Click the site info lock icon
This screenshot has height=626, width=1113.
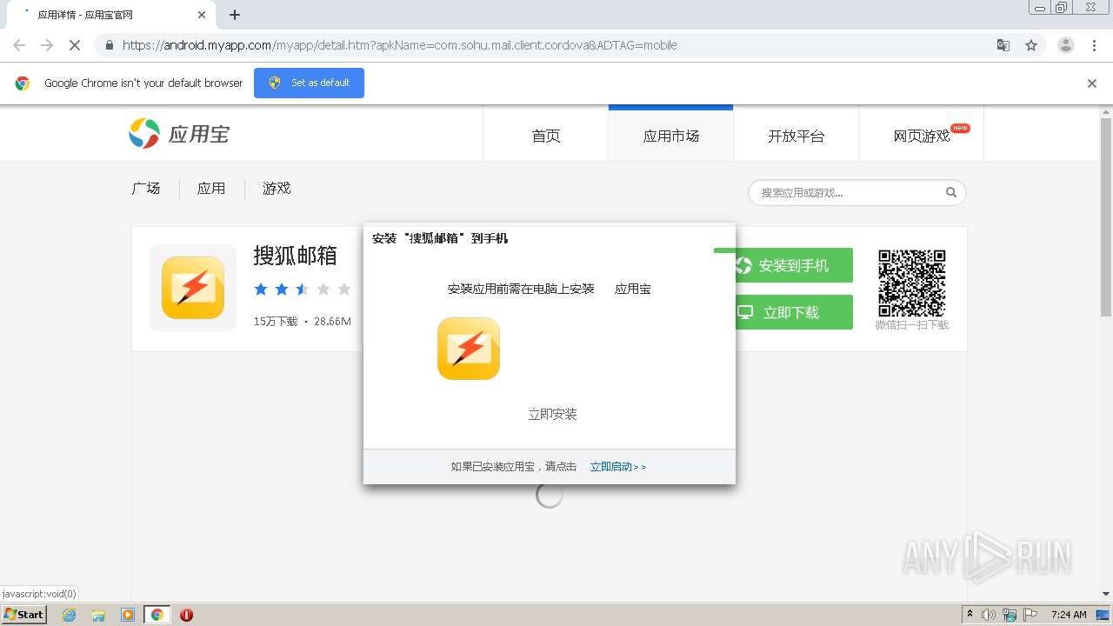pyautogui.click(x=109, y=45)
